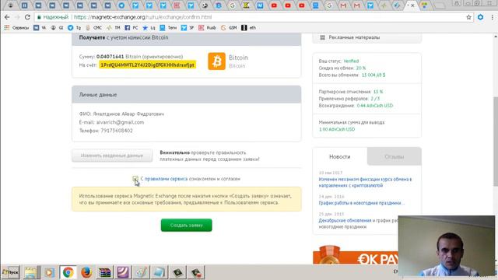The image size is (498, 280).
Task: Open the Paint taskbar icon
Action: (141, 272)
